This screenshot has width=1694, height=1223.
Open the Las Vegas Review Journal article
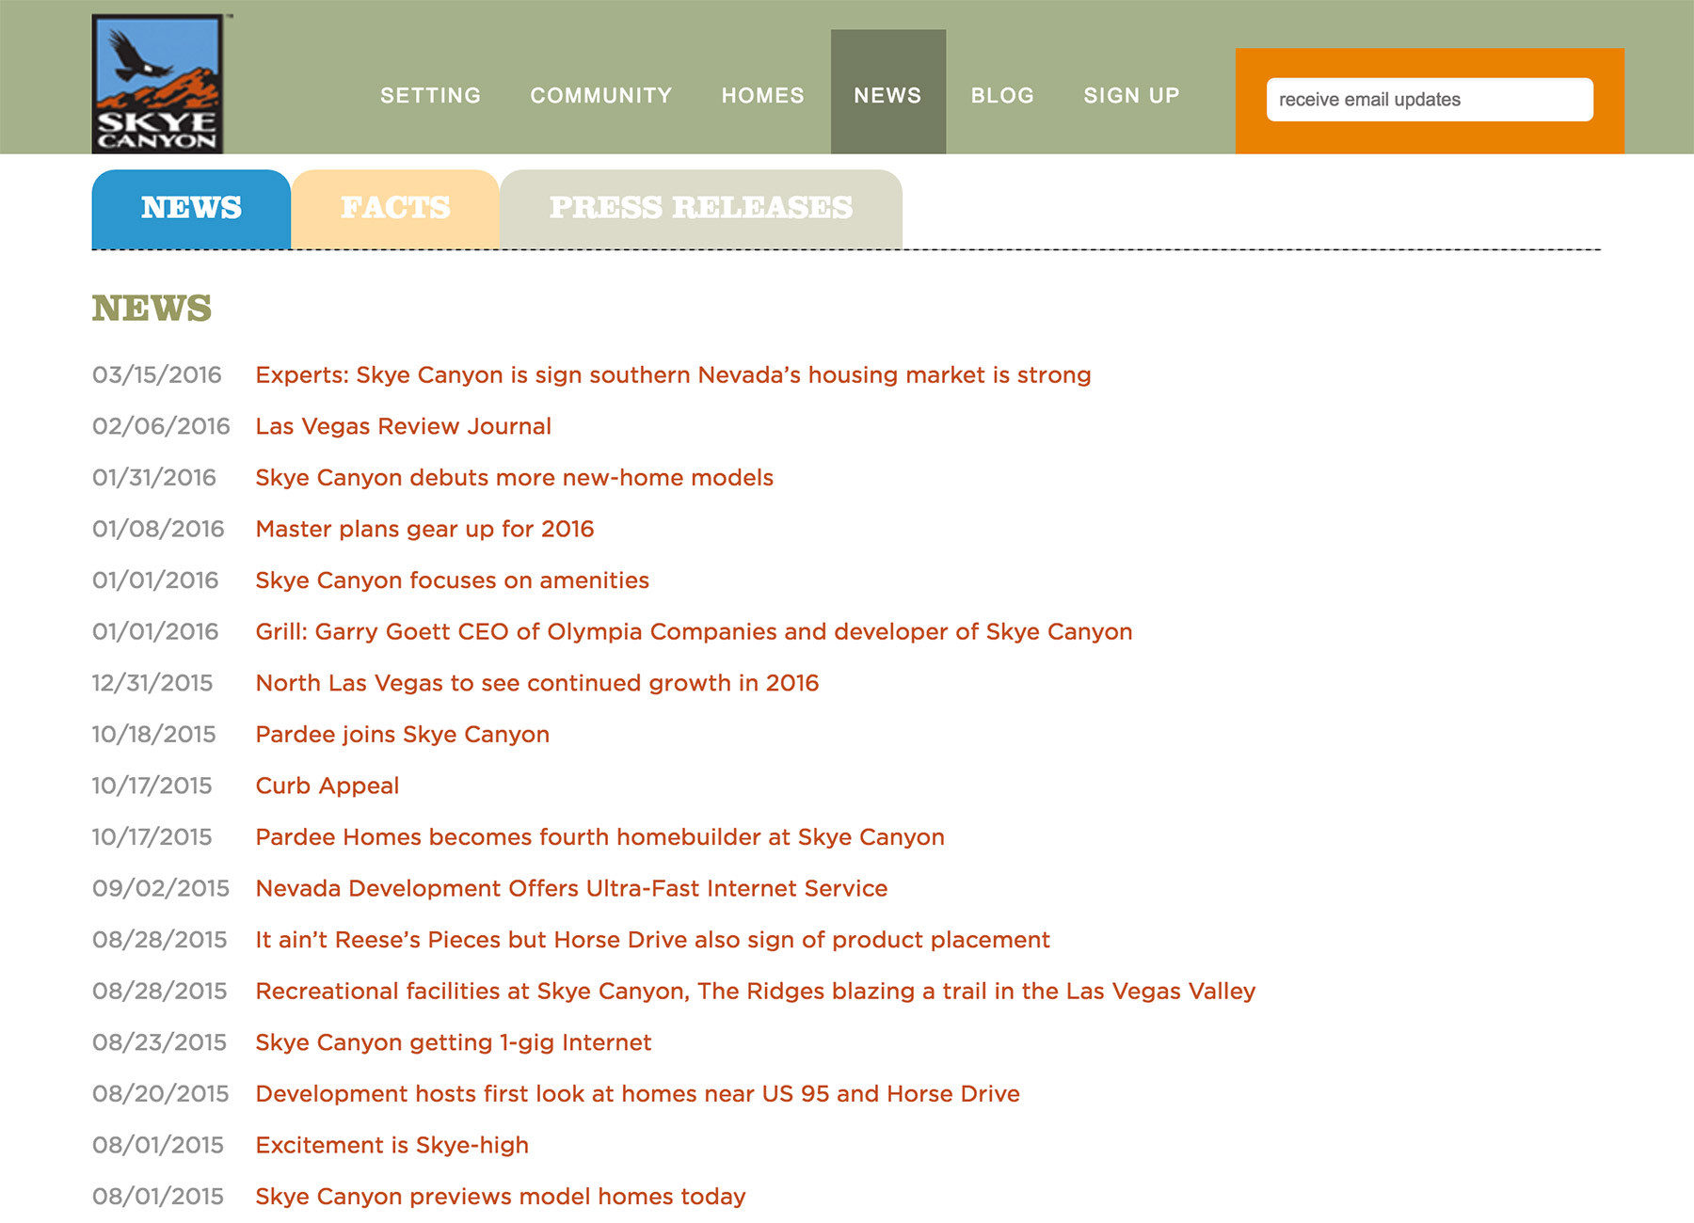point(403,426)
